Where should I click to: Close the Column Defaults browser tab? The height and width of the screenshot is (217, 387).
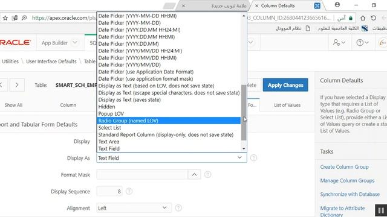pyautogui.click(x=256, y=5)
